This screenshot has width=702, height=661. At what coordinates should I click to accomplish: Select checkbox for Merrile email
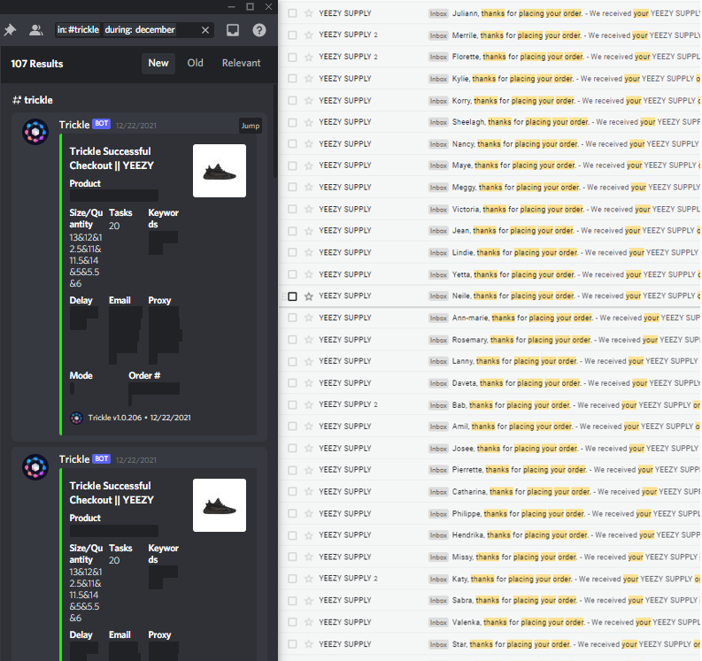point(292,35)
